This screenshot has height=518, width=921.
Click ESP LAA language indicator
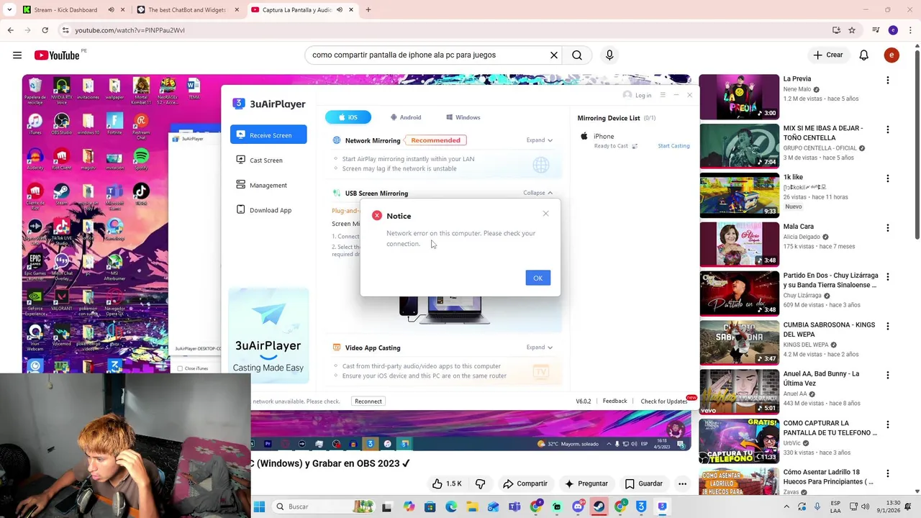[x=835, y=506]
